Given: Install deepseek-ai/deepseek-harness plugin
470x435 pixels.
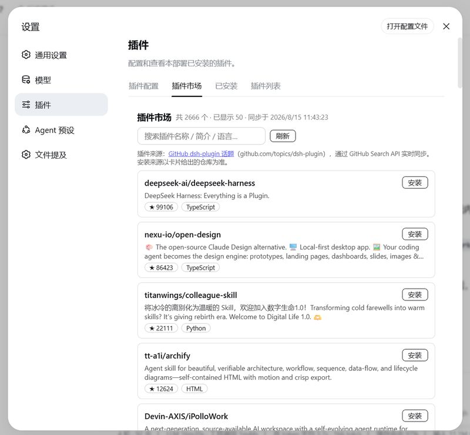Looking at the screenshot, I should point(415,183).
